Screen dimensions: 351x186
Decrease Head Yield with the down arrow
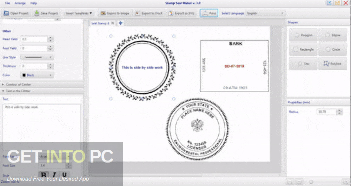click(x=51, y=41)
